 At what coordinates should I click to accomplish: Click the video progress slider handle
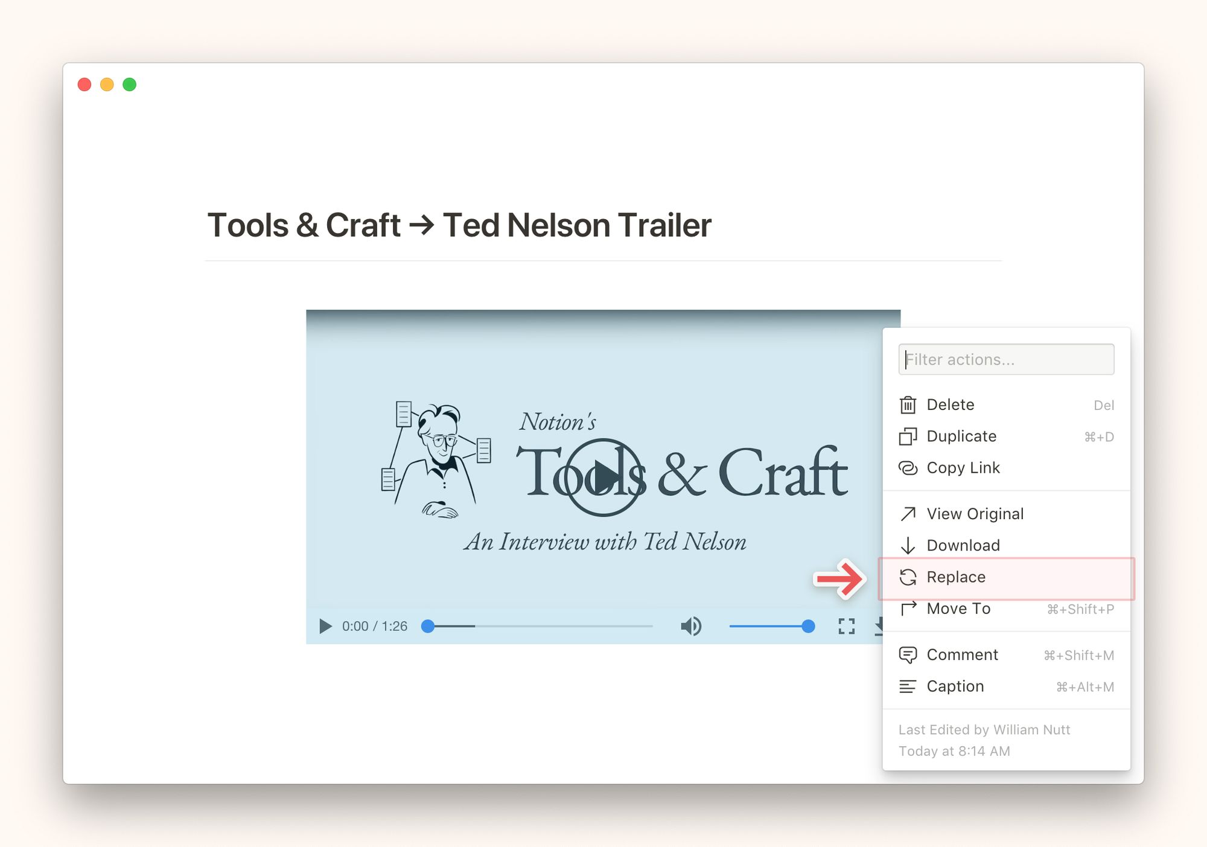(x=428, y=626)
